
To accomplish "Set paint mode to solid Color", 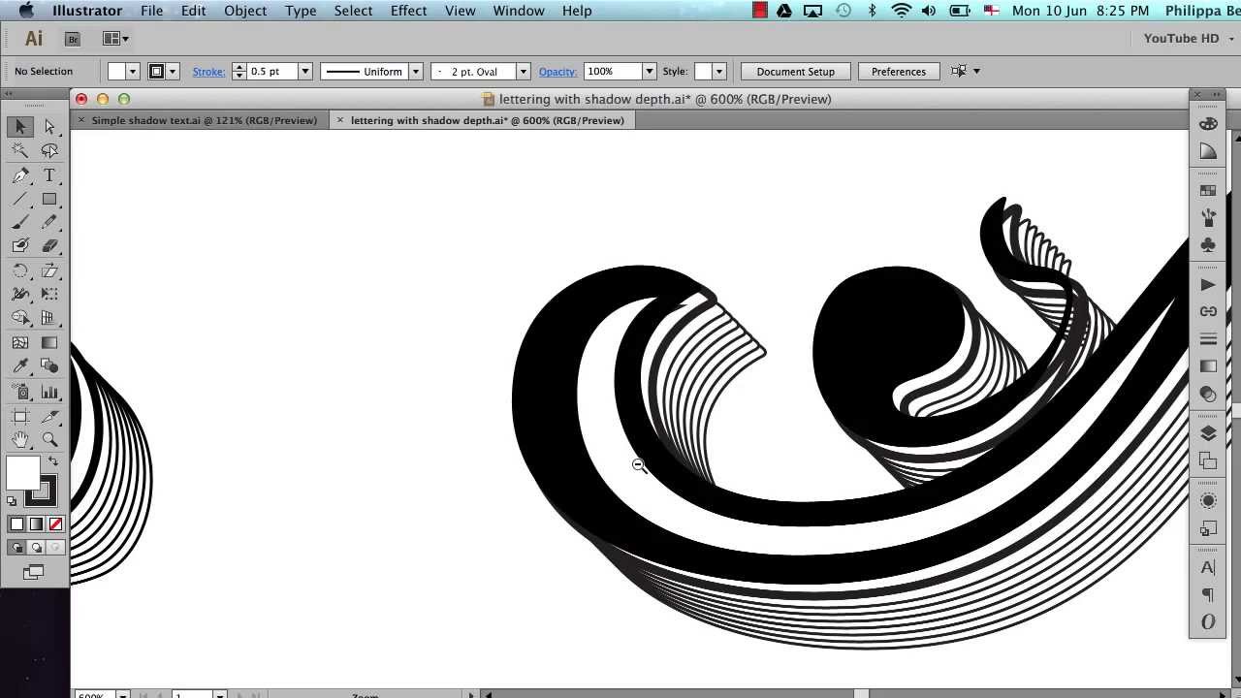I will 16,524.
